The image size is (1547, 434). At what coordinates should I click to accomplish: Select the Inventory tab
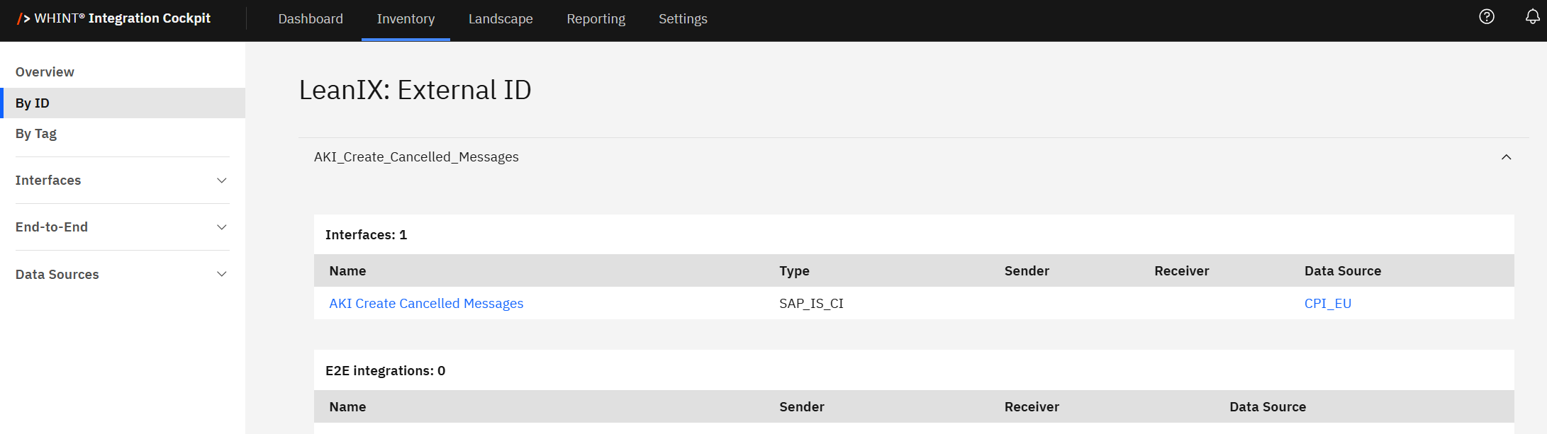tap(406, 19)
